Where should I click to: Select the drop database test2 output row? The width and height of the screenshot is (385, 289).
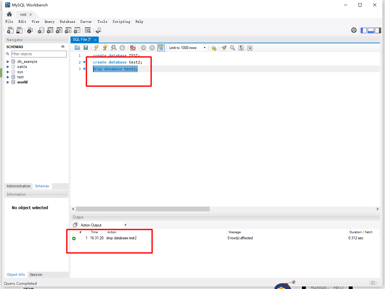pos(225,238)
